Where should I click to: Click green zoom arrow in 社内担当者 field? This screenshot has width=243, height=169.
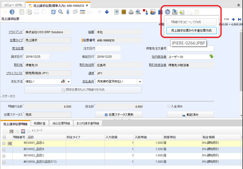point(211,56)
